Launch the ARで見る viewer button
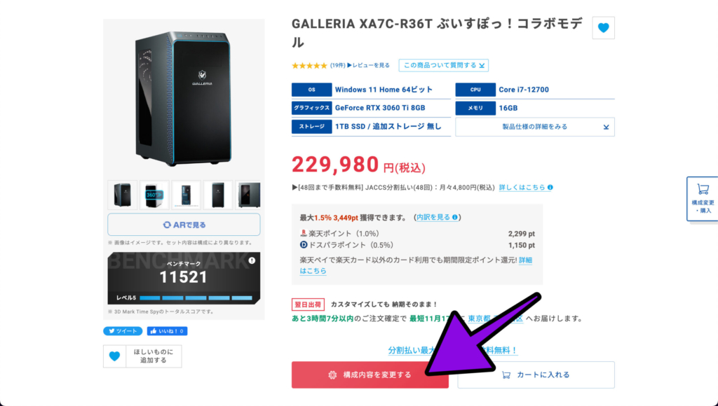This screenshot has height=406, width=718. click(184, 225)
